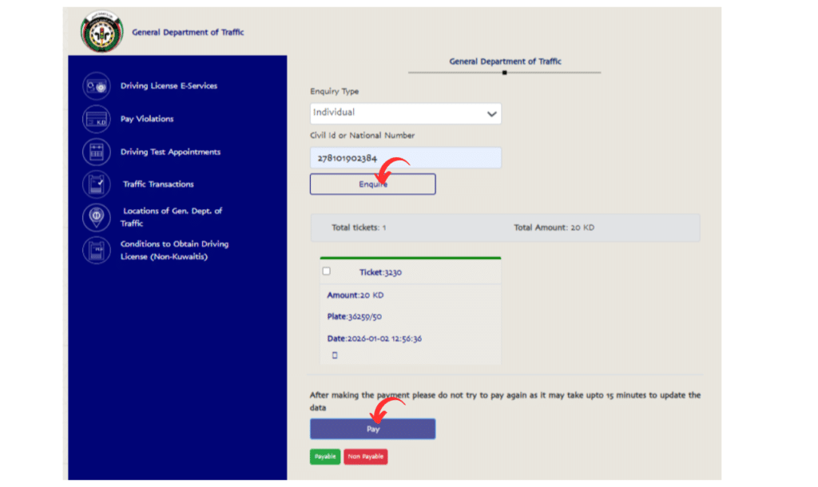
Task: Open the Pay Violations sidebar menu item
Action: pos(145,118)
